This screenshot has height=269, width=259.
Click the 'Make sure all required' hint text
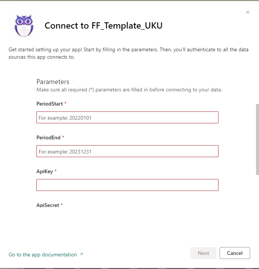[x=129, y=90]
